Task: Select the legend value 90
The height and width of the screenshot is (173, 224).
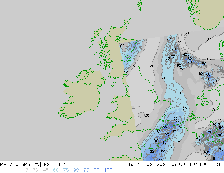Action: tap(76, 170)
